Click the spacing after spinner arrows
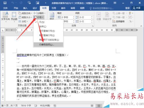Screen dimensions: 144x108 point(92,21)
